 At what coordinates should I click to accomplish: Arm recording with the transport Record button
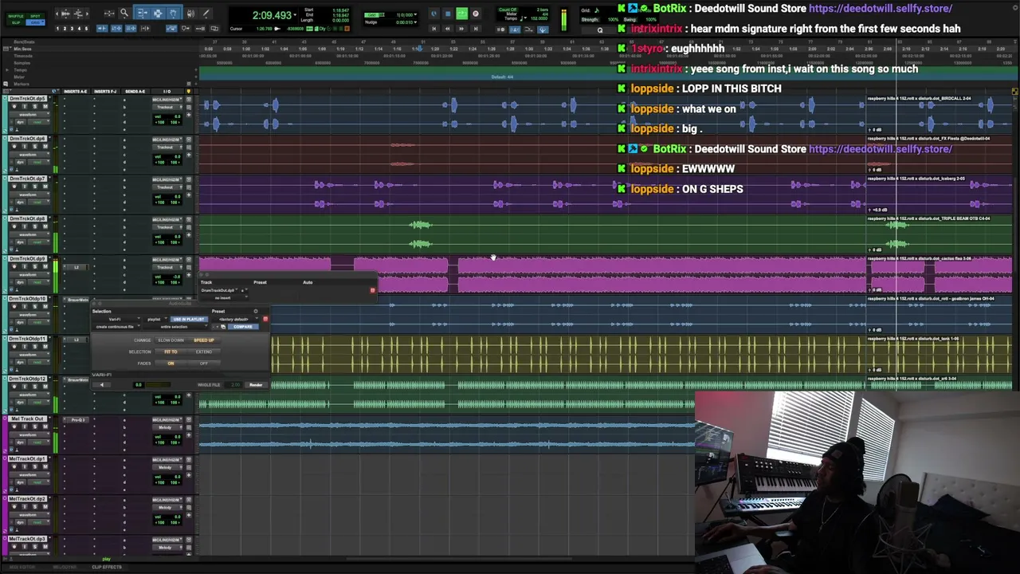[476, 14]
